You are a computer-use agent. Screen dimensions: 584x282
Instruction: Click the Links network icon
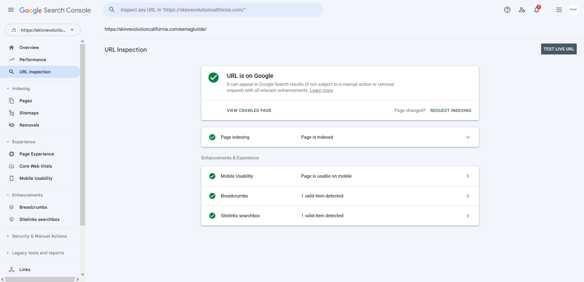(12, 270)
